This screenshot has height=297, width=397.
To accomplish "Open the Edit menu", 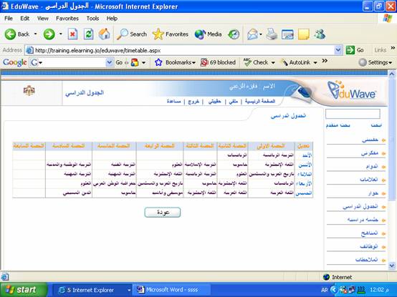I will click(24, 19).
